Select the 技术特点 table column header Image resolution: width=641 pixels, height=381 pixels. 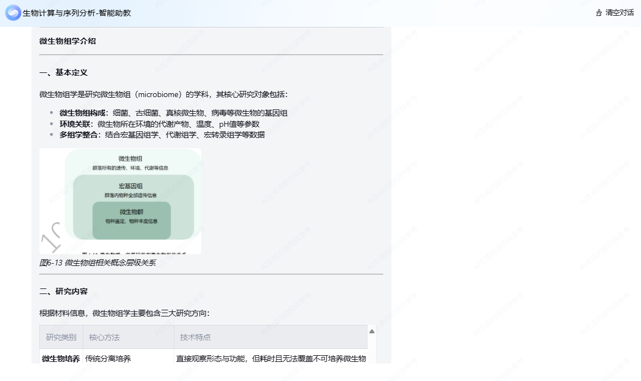pyautogui.click(x=195, y=337)
